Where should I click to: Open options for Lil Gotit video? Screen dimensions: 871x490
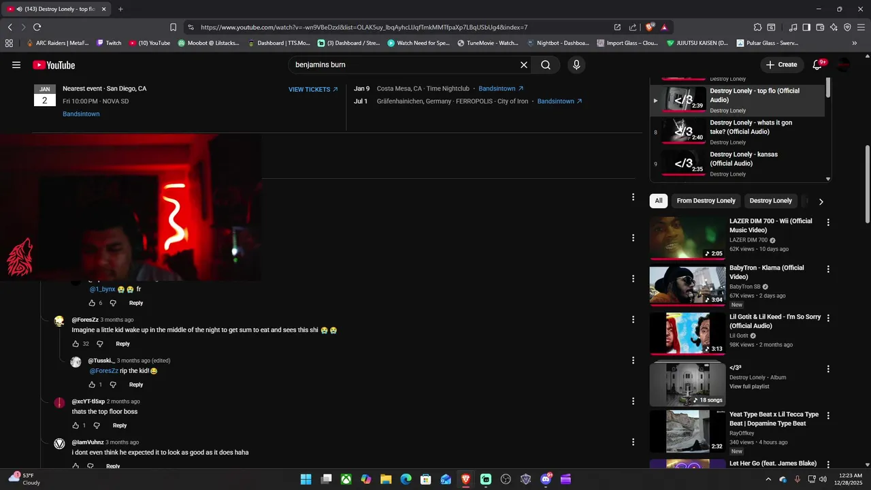[x=828, y=318]
